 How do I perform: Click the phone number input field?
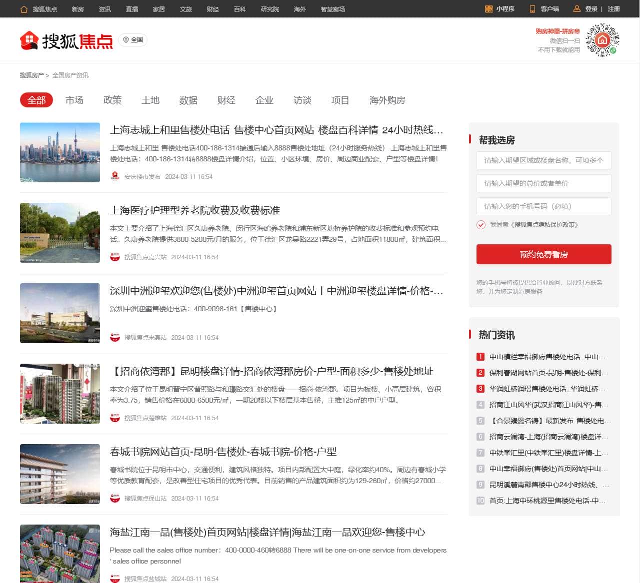(543, 206)
